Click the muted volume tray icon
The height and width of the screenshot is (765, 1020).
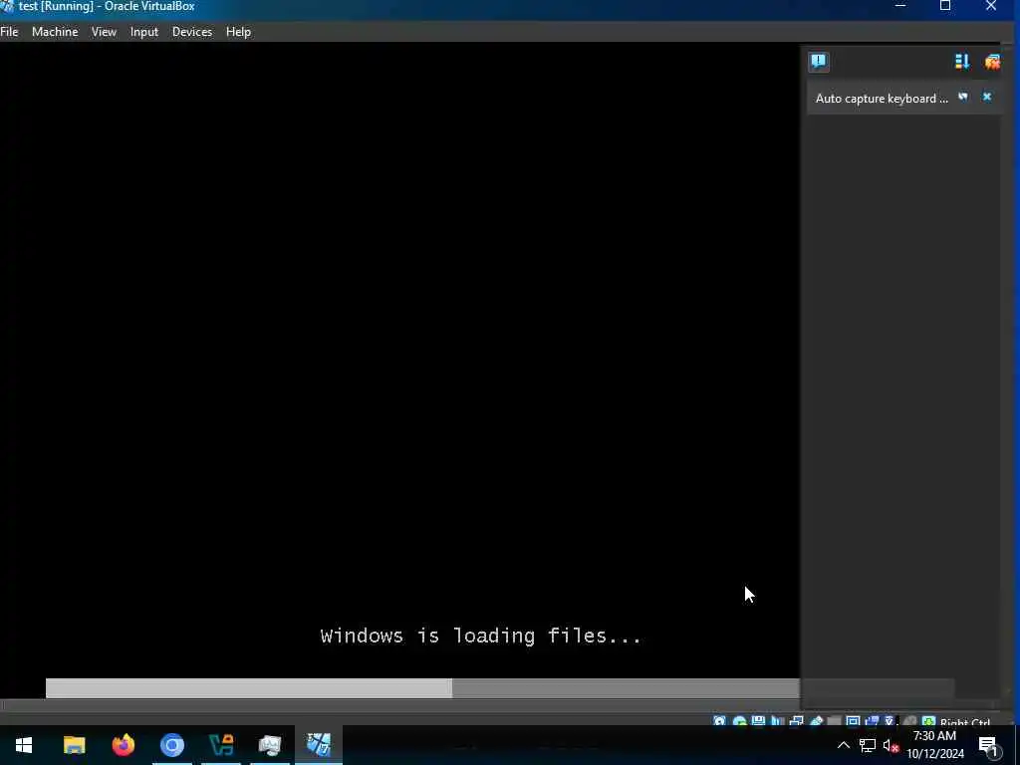coord(891,745)
